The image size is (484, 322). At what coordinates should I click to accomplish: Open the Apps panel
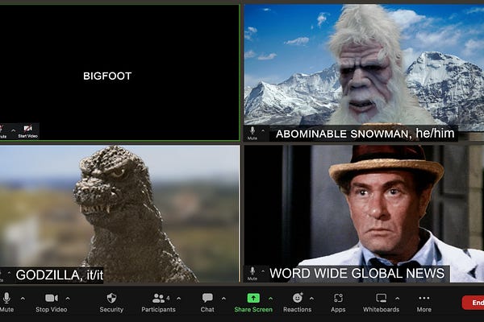pyautogui.click(x=338, y=303)
